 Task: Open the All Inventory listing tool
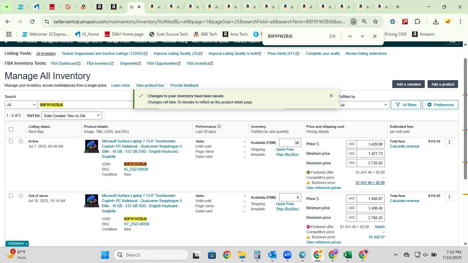tap(46, 53)
